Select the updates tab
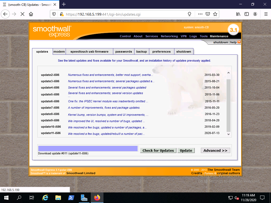The height and width of the screenshot is (203, 271). tap(42, 52)
